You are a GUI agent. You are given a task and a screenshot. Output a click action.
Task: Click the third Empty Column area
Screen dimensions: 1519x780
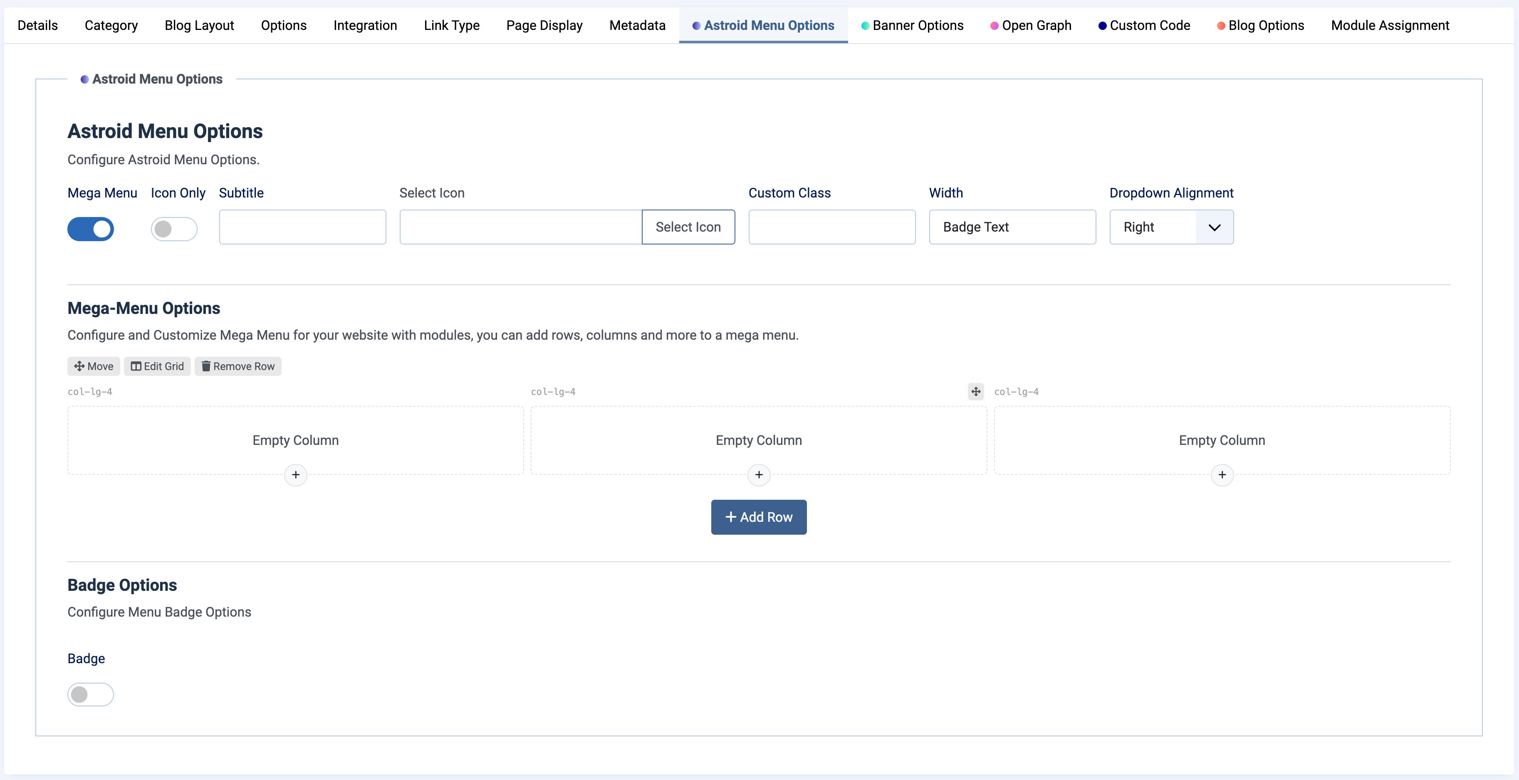pyautogui.click(x=1222, y=440)
